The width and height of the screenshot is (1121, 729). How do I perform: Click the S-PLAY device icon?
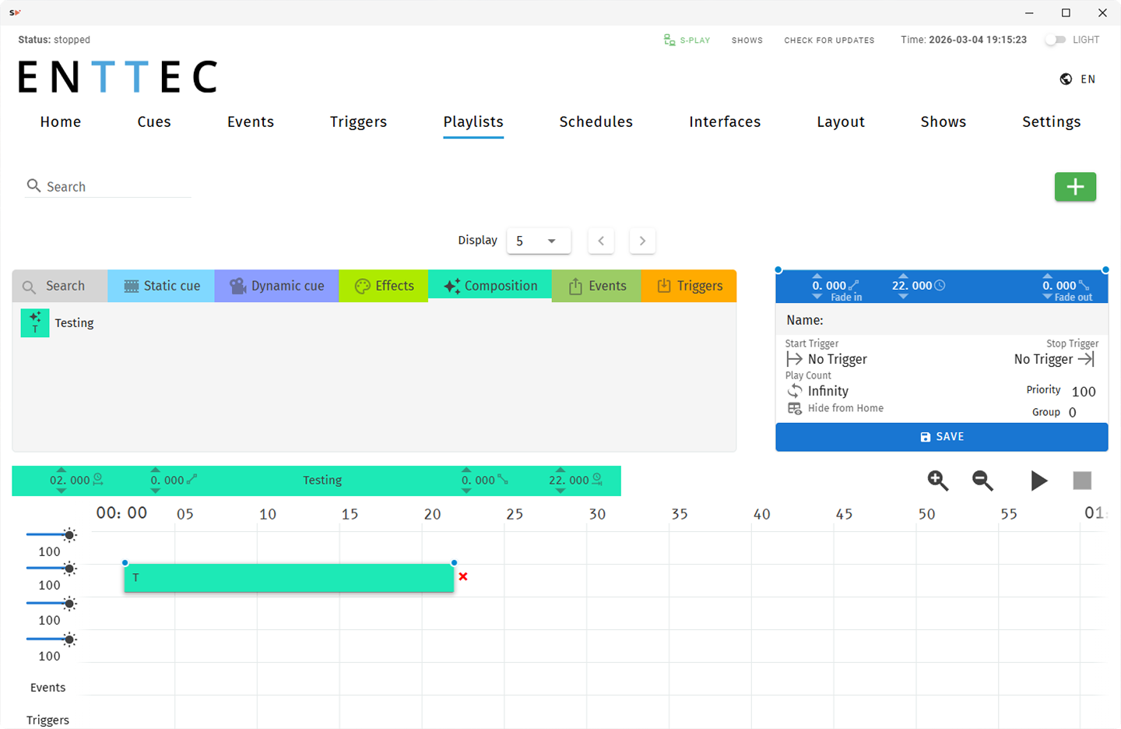tap(669, 40)
